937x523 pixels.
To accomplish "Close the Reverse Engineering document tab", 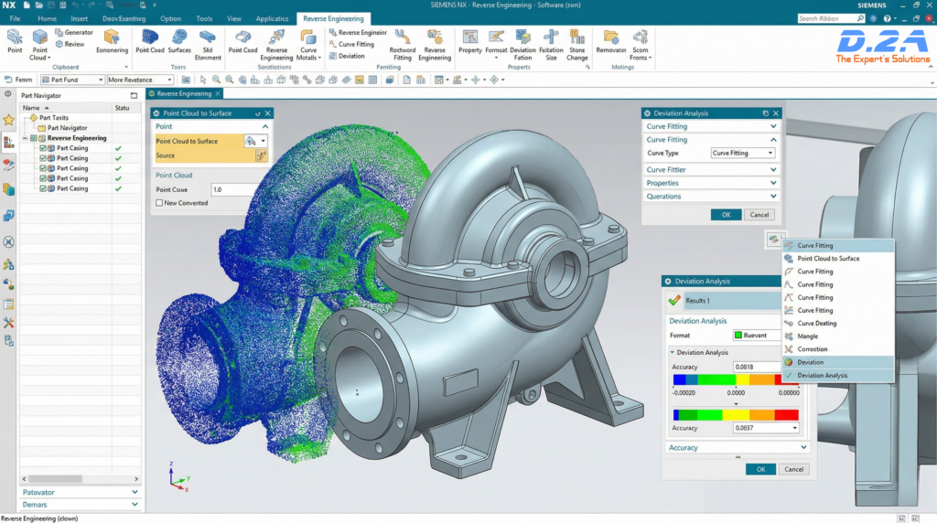I will tap(218, 94).
